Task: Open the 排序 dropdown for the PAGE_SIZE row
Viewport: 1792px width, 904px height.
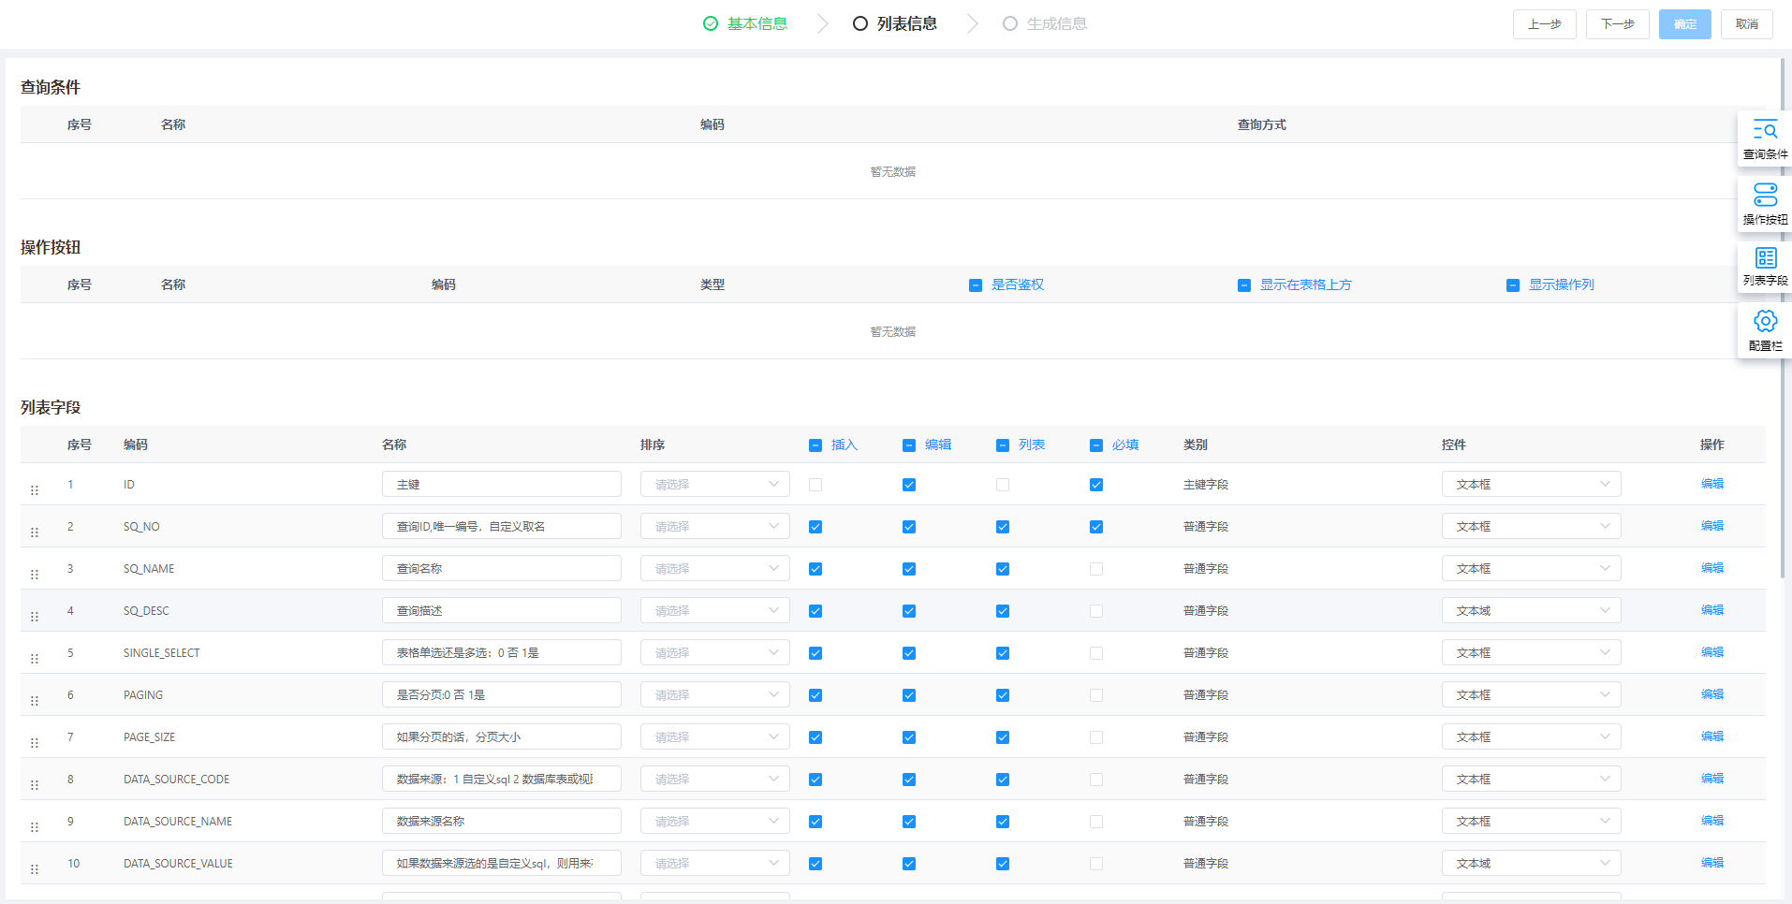Action: 715,736
